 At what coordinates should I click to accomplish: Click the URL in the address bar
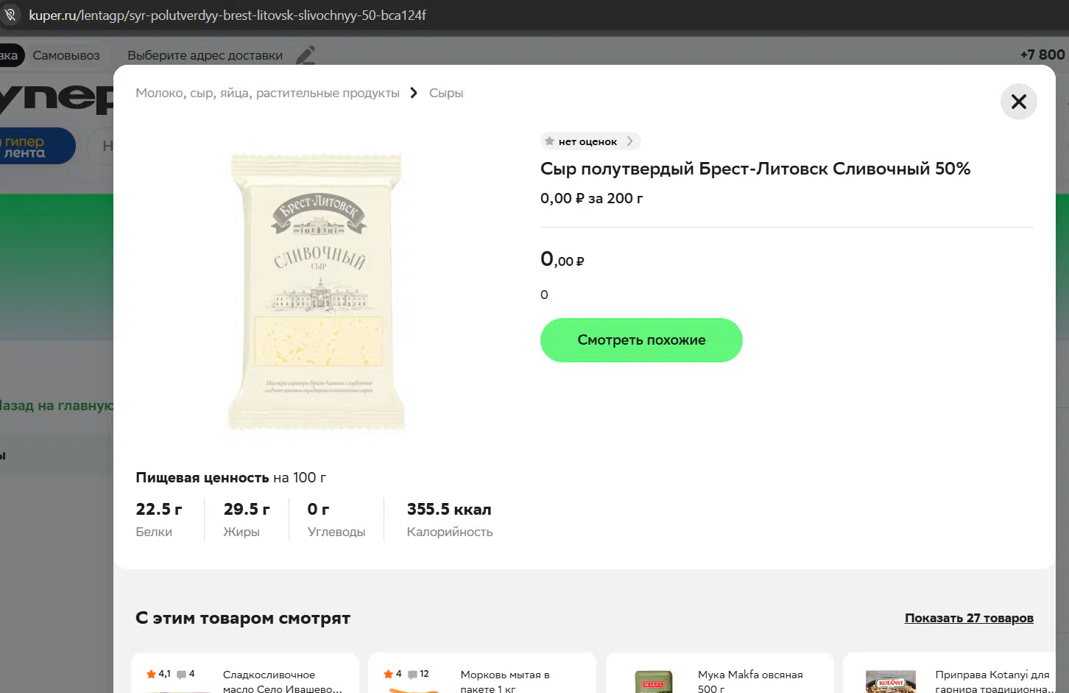pos(227,15)
